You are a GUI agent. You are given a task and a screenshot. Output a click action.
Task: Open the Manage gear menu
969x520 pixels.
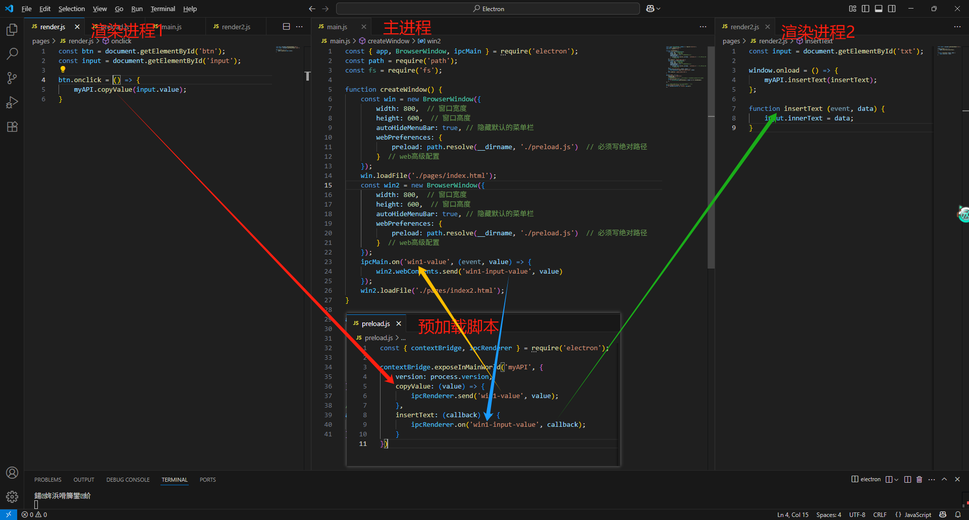coord(12,497)
